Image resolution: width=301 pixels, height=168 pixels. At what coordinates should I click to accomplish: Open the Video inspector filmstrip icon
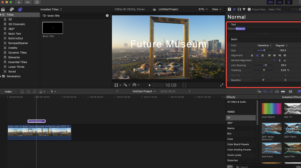click(239, 9)
